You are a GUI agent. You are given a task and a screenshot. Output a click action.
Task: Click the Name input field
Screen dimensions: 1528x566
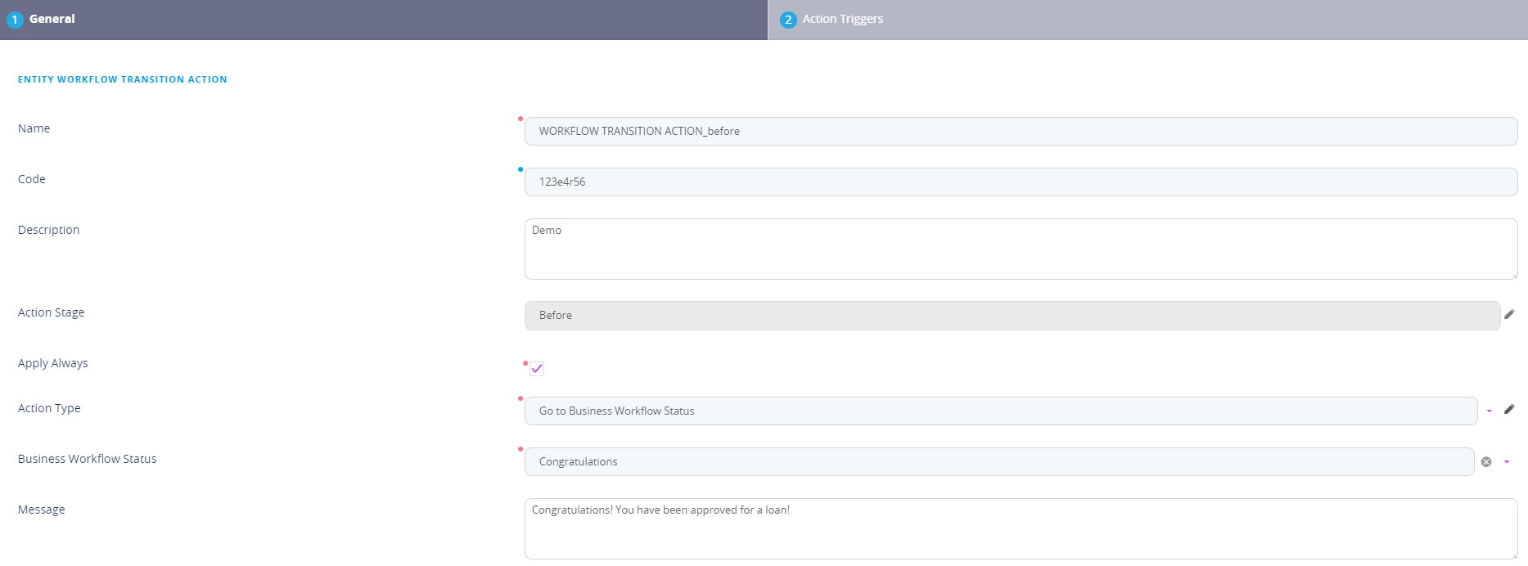tap(1020, 132)
